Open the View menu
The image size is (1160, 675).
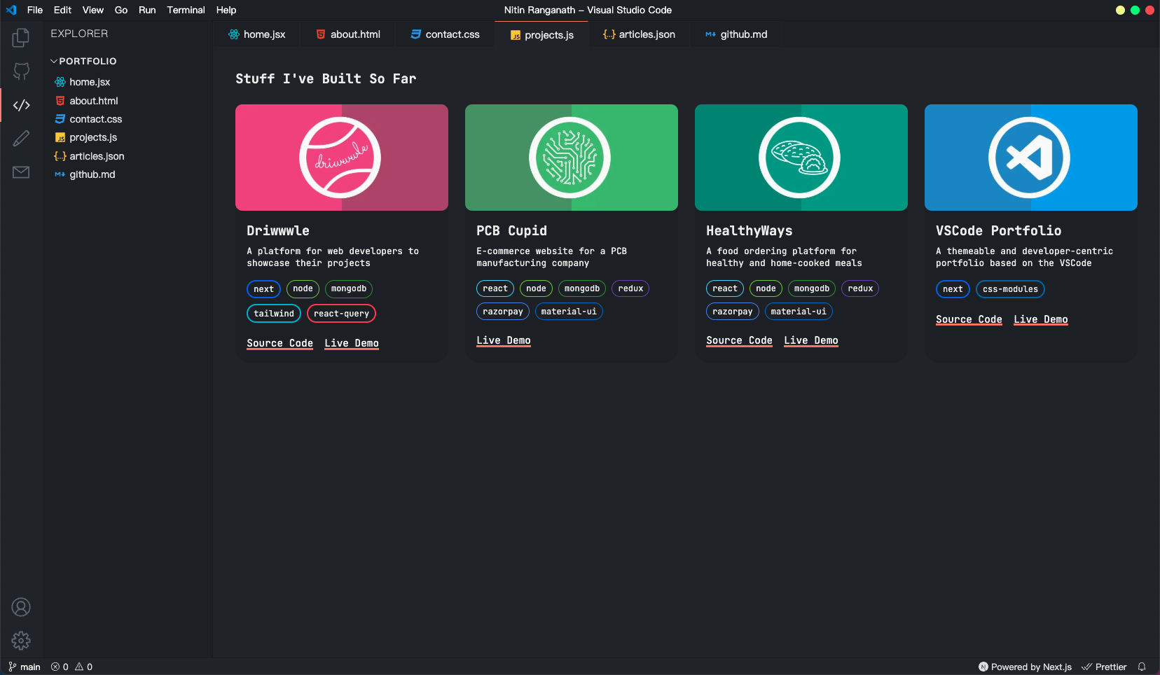tap(92, 10)
